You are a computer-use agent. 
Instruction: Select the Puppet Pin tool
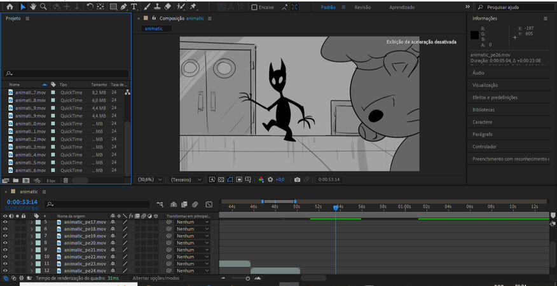click(x=193, y=6)
